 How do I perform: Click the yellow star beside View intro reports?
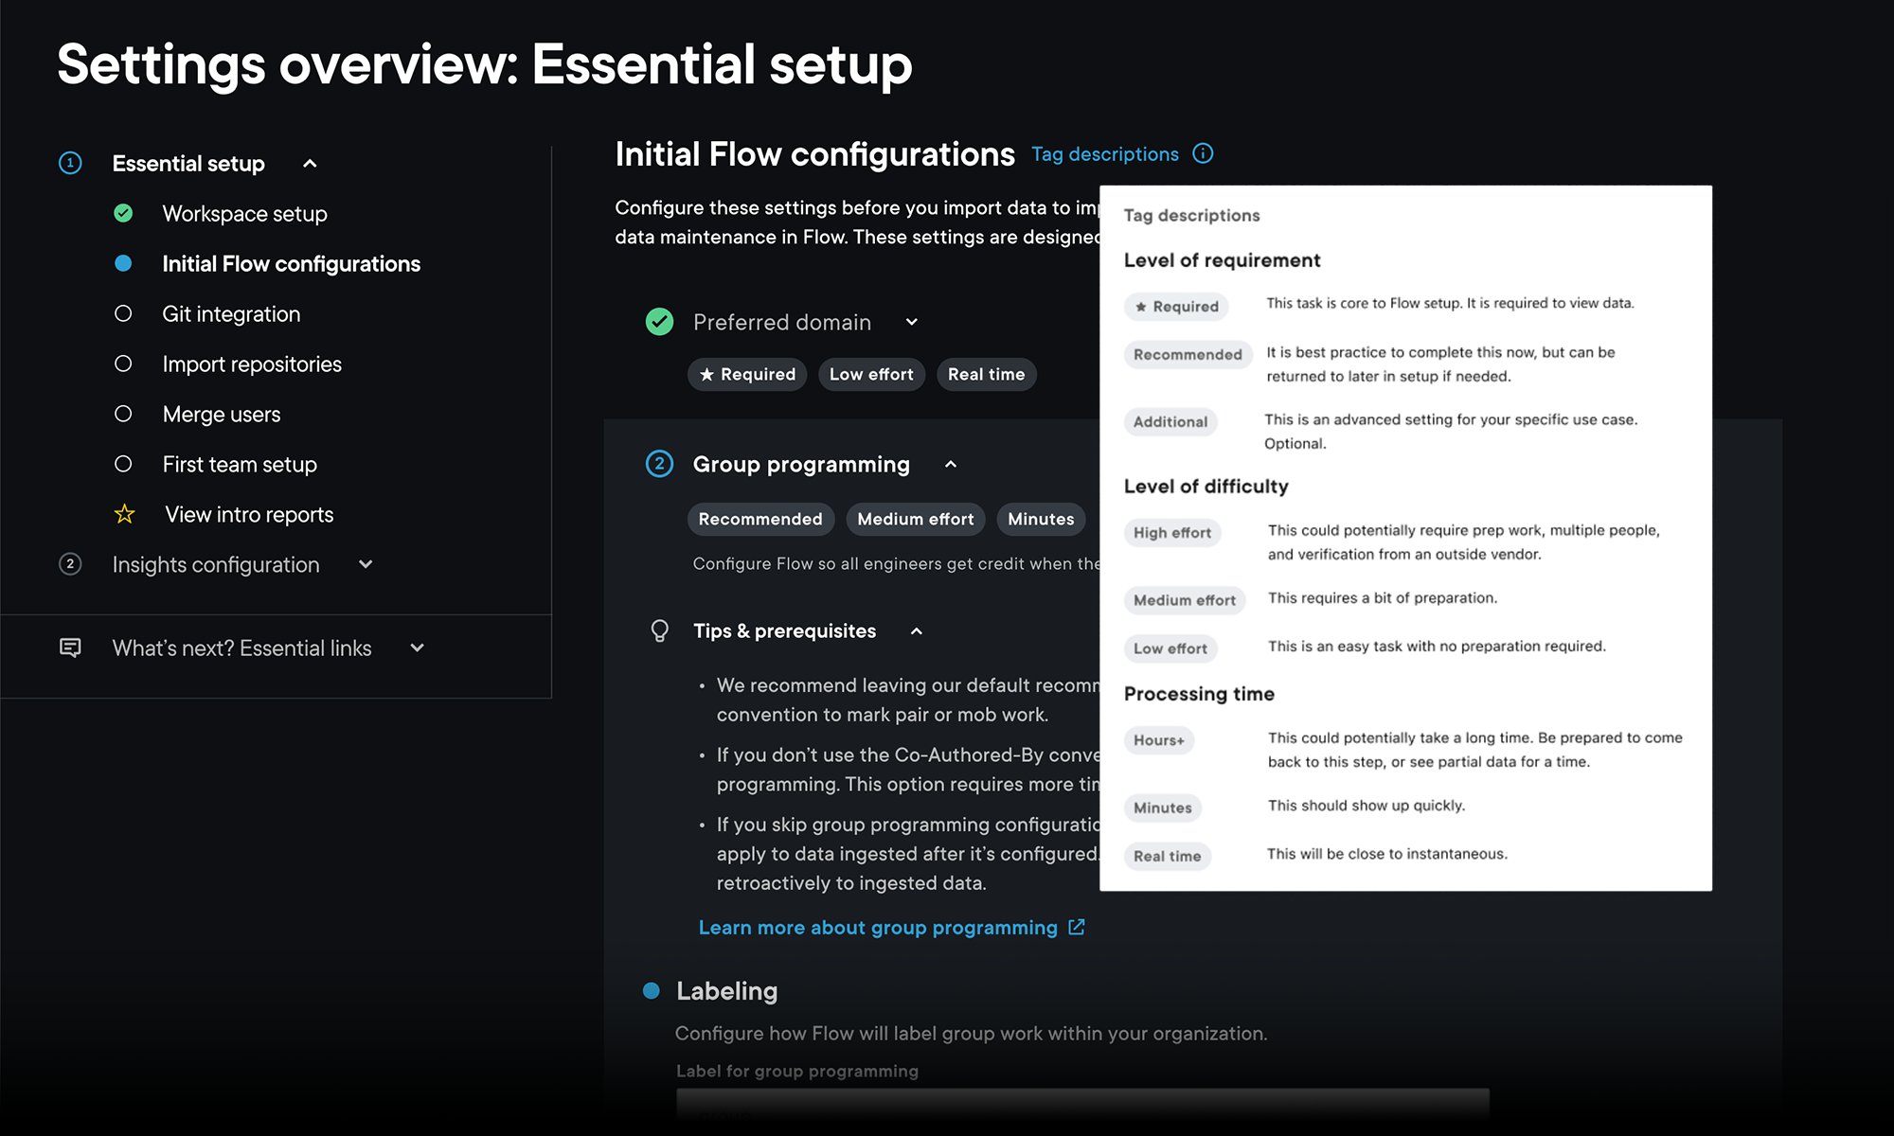pyautogui.click(x=124, y=514)
